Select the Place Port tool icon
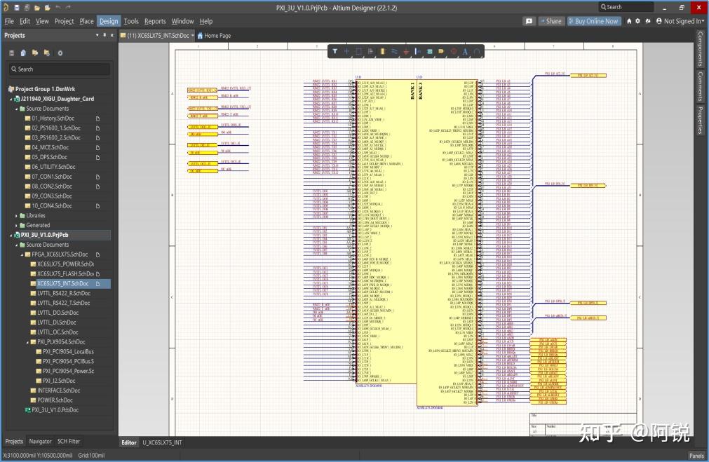Screen dimensions: 709x462 pyautogui.click(x=441, y=51)
